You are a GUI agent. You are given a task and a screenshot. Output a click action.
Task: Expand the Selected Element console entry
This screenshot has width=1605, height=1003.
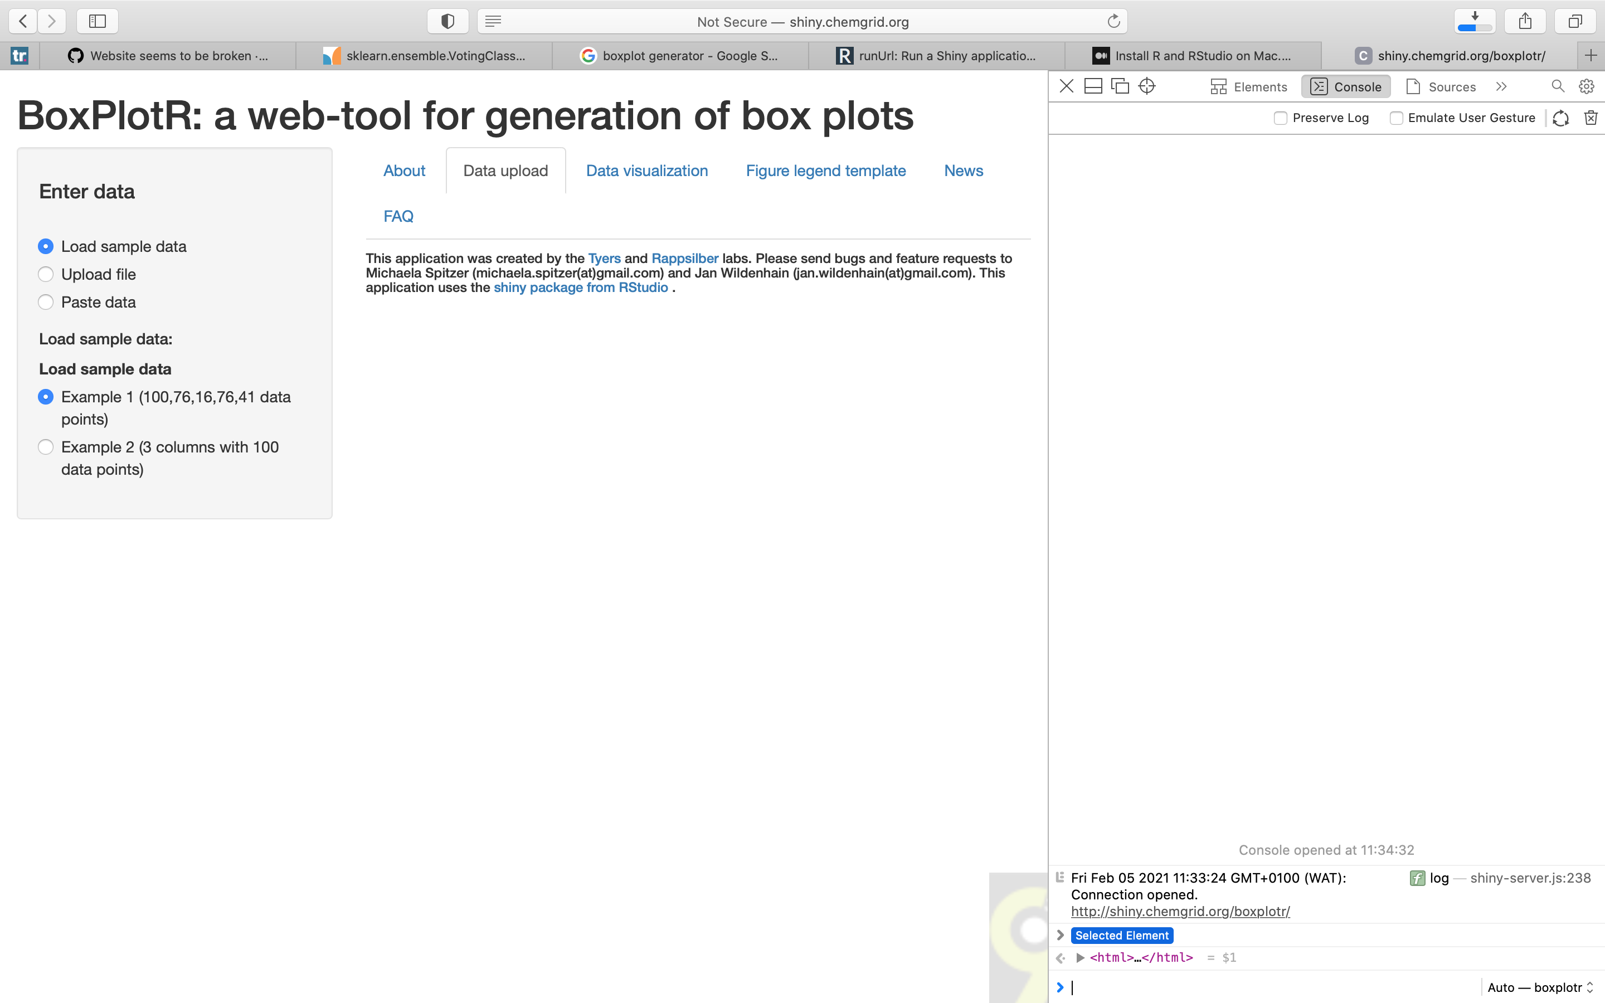[x=1061, y=936]
